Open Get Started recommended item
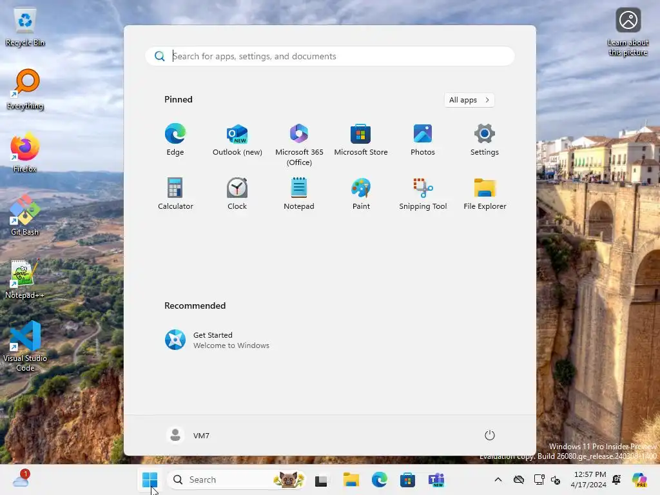Image resolution: width=660 pixels, height=495 pixels. (x=217, y=340)
